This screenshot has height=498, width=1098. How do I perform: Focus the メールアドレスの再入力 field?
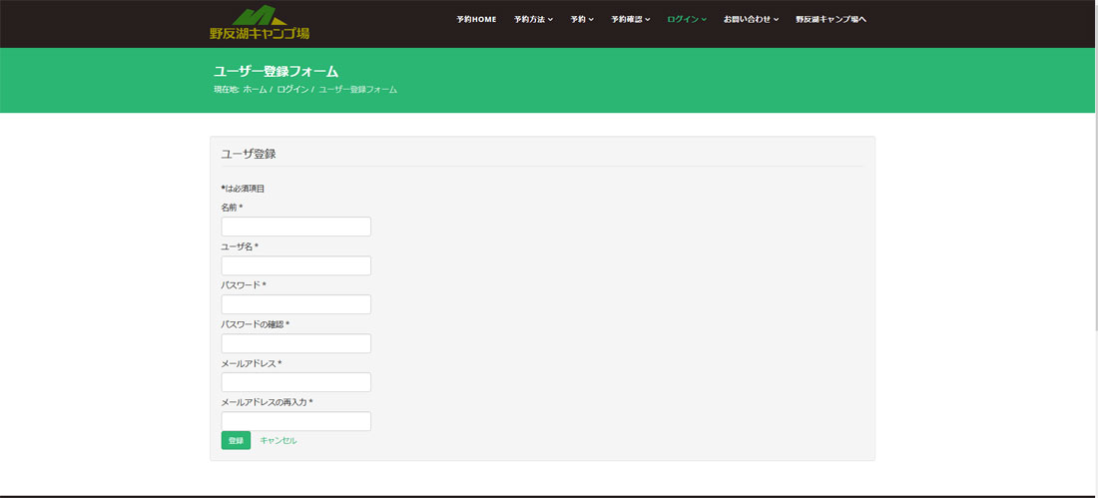click(295, 421)
